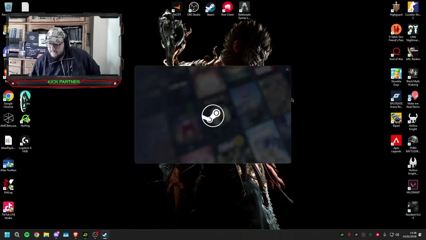Viewport: 426px width, 240px height.
Task: Open the notification bell in tray
Action: point(420,235)
